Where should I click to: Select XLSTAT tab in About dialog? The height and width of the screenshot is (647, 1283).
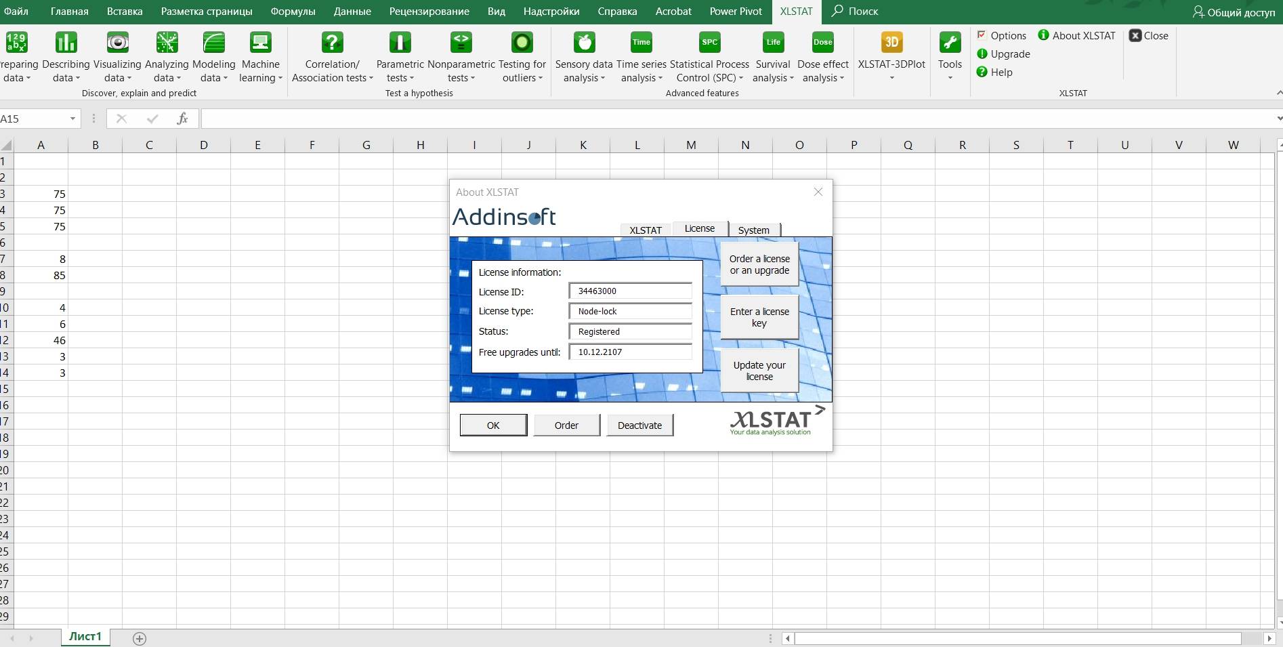click(x=646, y=230)
